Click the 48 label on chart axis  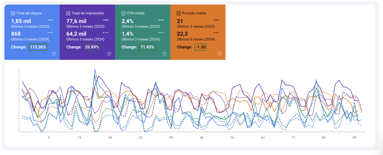point(202,138)
